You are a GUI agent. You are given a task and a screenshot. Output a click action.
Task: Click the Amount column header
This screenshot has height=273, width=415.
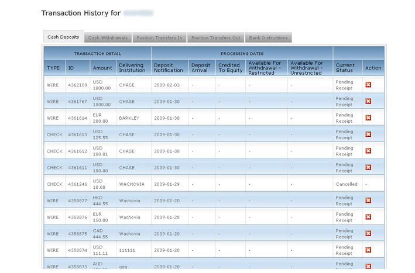click(x=102, y=68)
